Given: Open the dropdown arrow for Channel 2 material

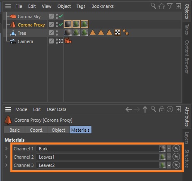Looking at the screenshot, I should click(x=169, y=157).
